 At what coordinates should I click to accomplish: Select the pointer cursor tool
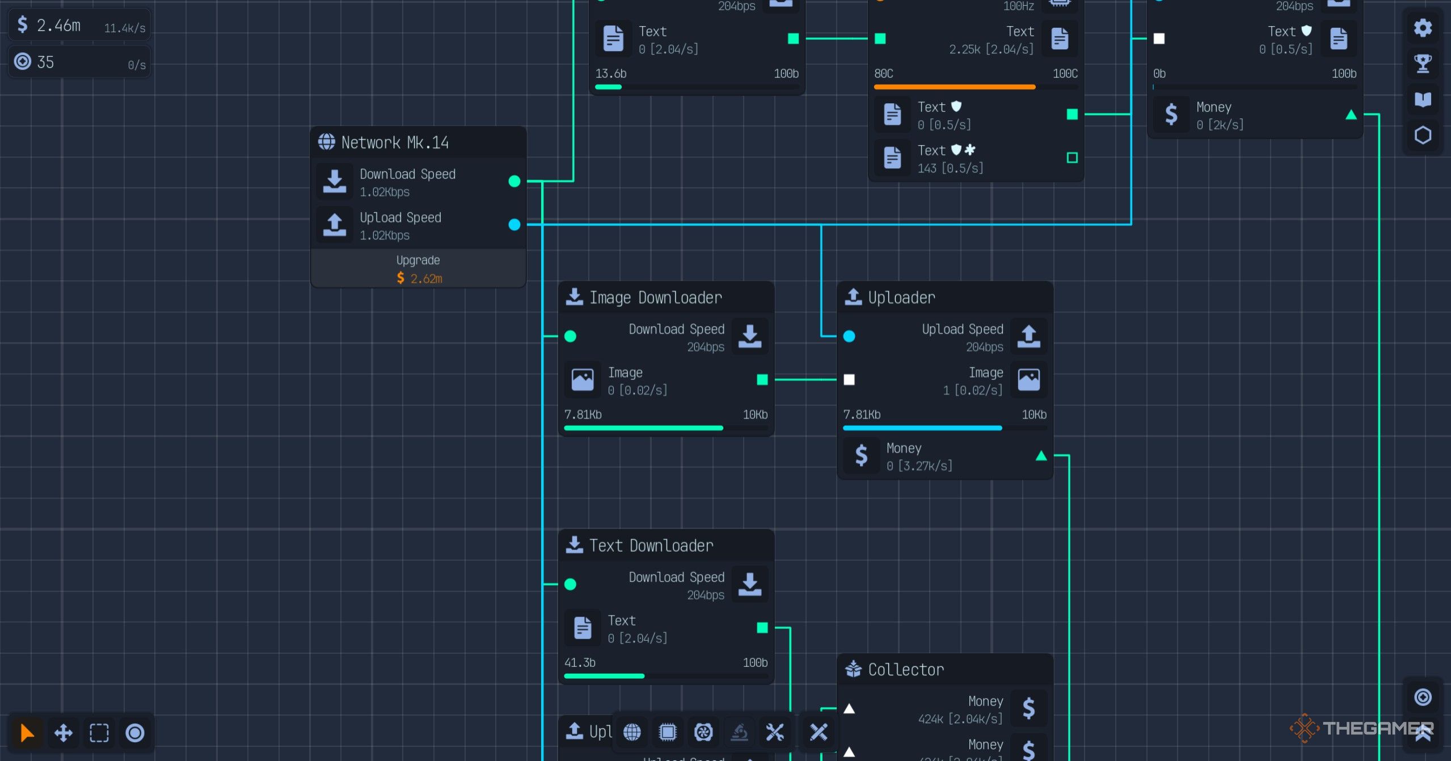point(27,733)
